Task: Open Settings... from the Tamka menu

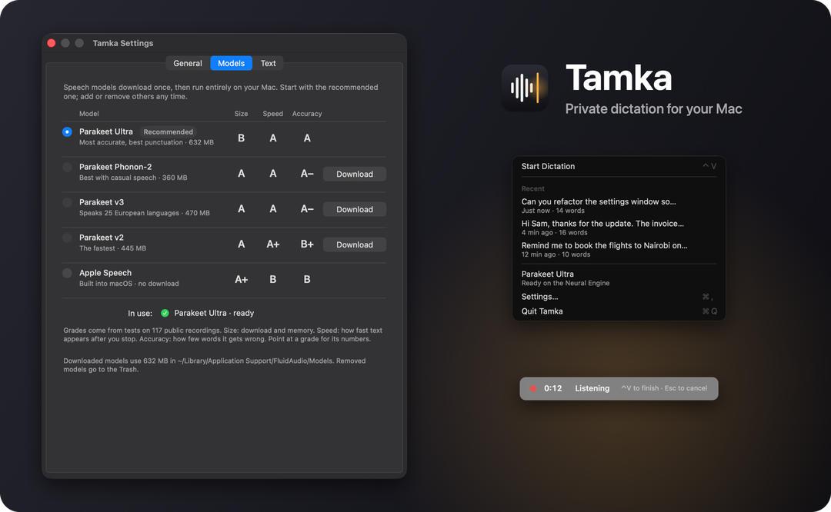Action: (x=619, y=297)
